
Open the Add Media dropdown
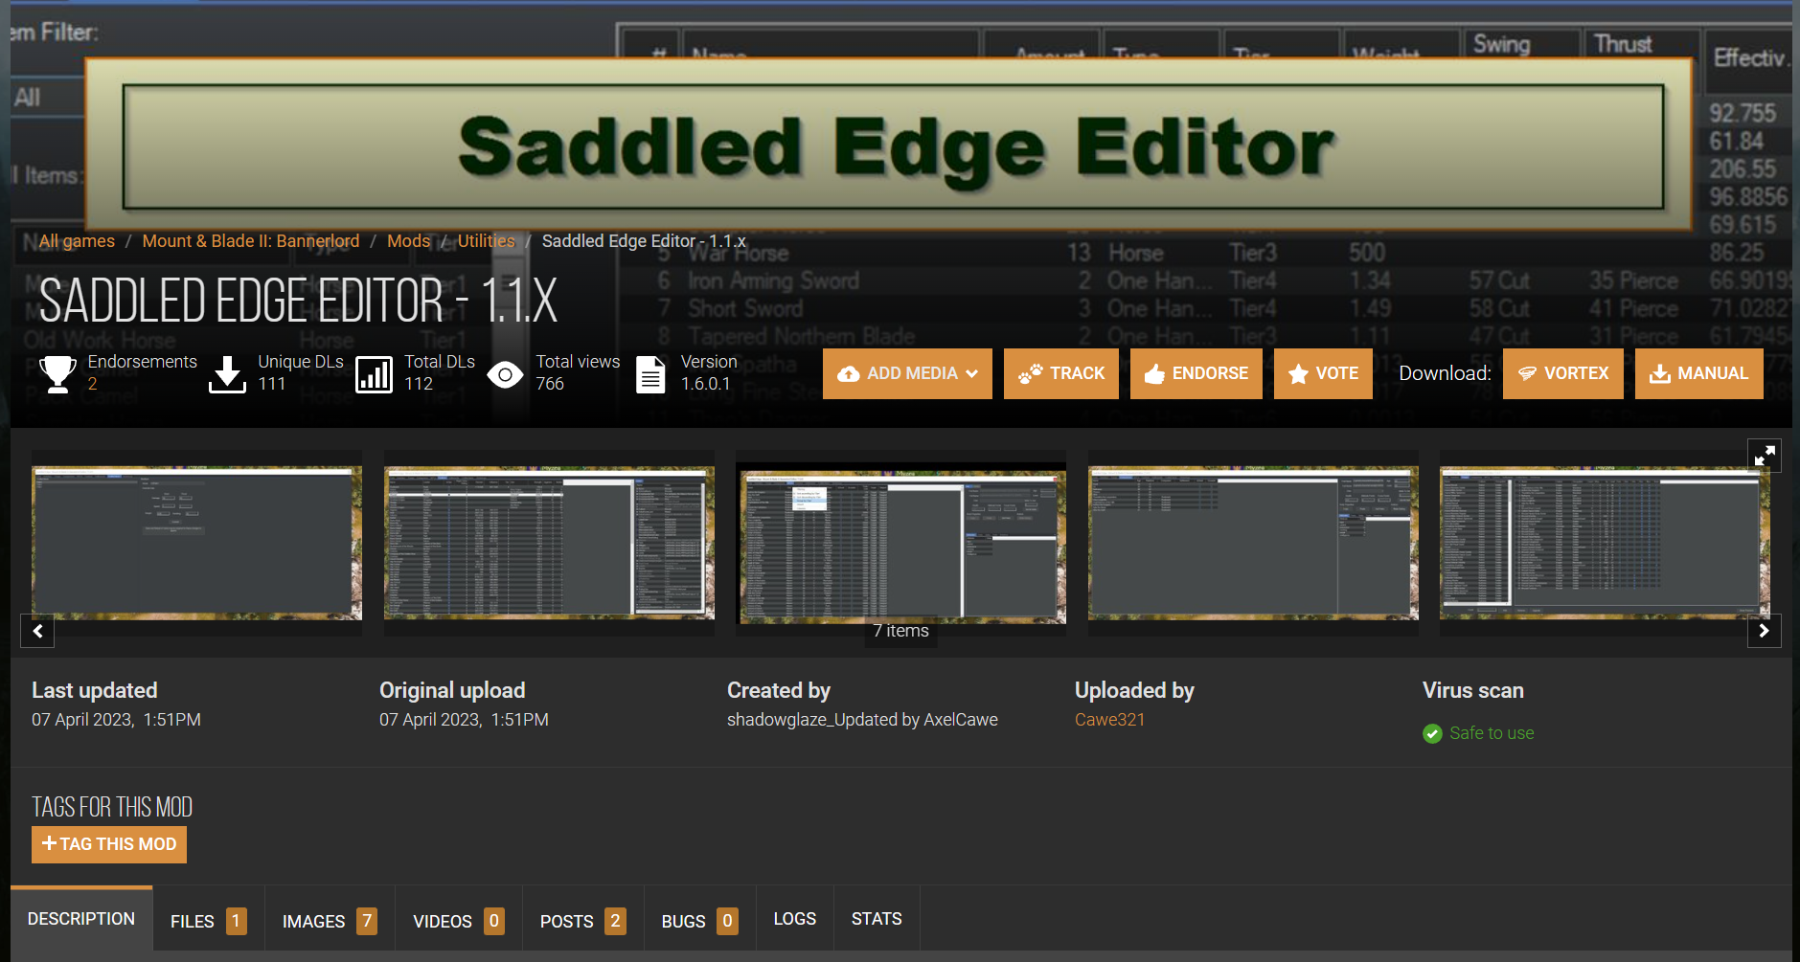tap(907, 373)
